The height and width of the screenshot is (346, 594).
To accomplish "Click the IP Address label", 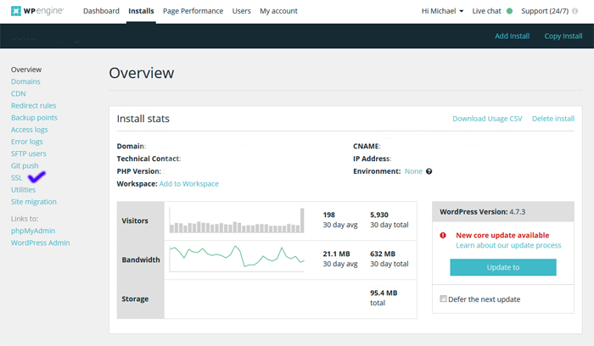I will pyautogui.click(x=372, y=159).
